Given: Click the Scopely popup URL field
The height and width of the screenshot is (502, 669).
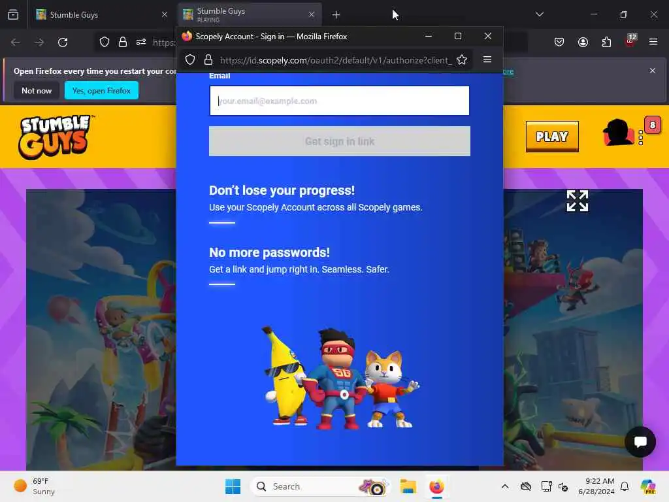Looking at the screenshot, I should [335, 60].
